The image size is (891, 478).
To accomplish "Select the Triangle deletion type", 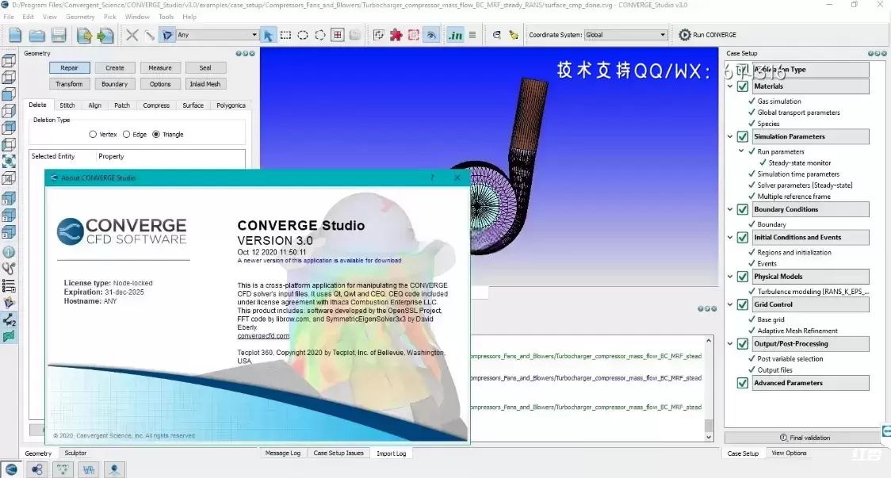I will [155, 135].
